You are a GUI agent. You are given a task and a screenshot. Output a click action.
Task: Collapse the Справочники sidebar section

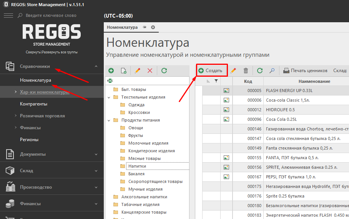click(x=96, y=66)
